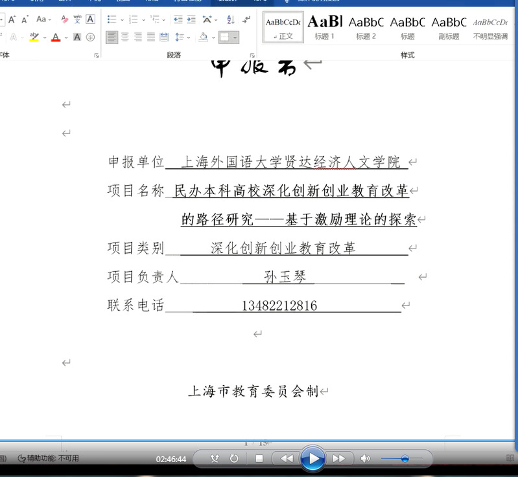
Task: Select the phonetic guide (wén) icon
Action: point(77,19)
